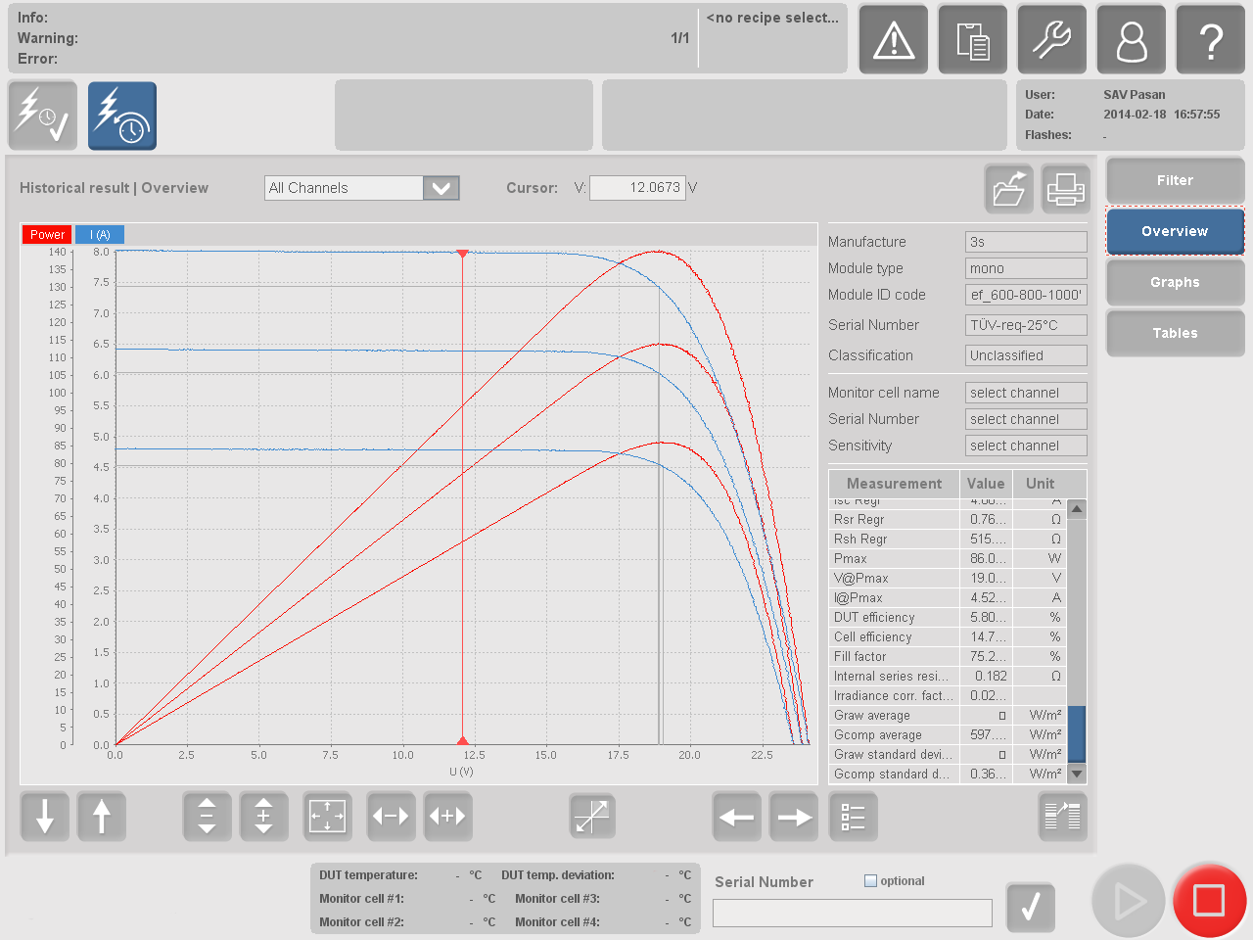Click the red cursor line bottom marker
Viewport: 1253px width, 940px height.
(463, 741)
